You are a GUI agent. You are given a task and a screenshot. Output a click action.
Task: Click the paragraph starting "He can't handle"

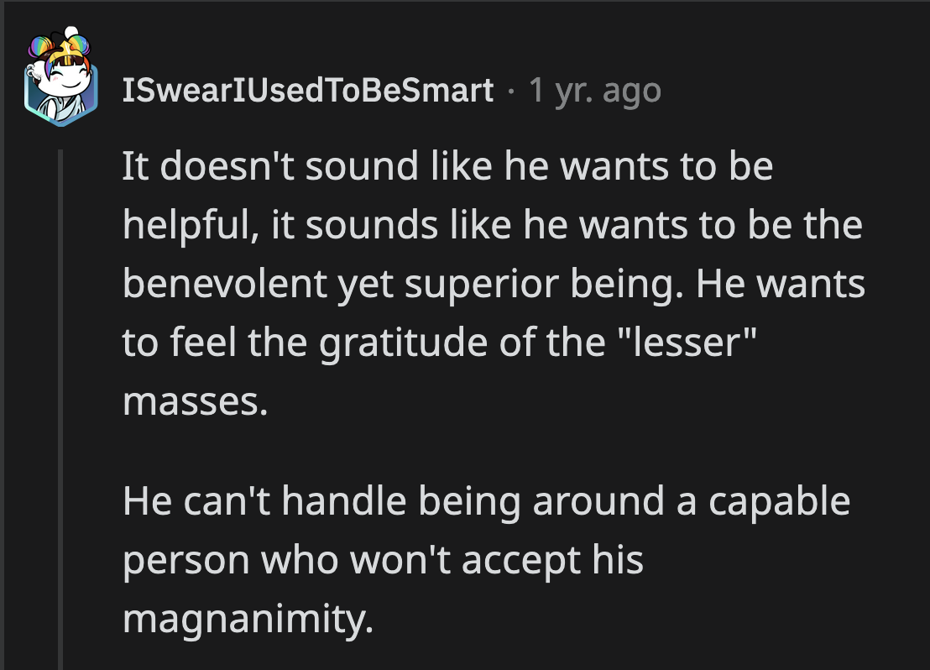click(486, 560)
